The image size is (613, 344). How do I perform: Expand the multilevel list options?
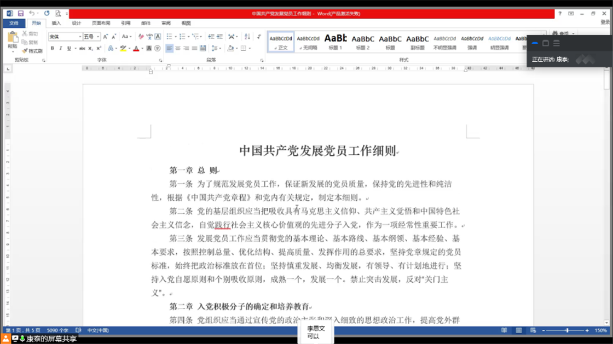(201, 37)
